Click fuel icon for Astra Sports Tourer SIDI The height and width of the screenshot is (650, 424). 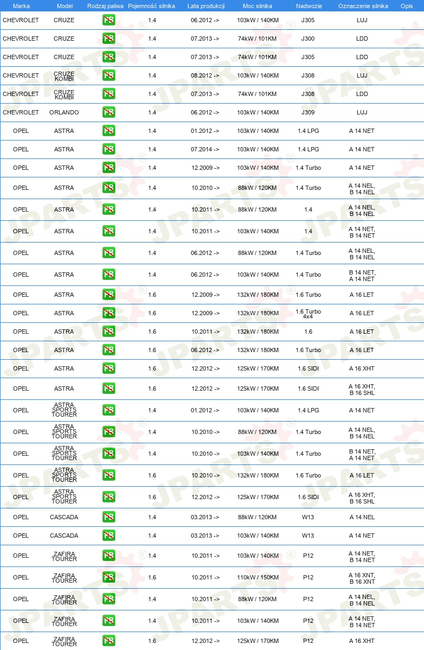pyautogui.click(x=109, y=497)
